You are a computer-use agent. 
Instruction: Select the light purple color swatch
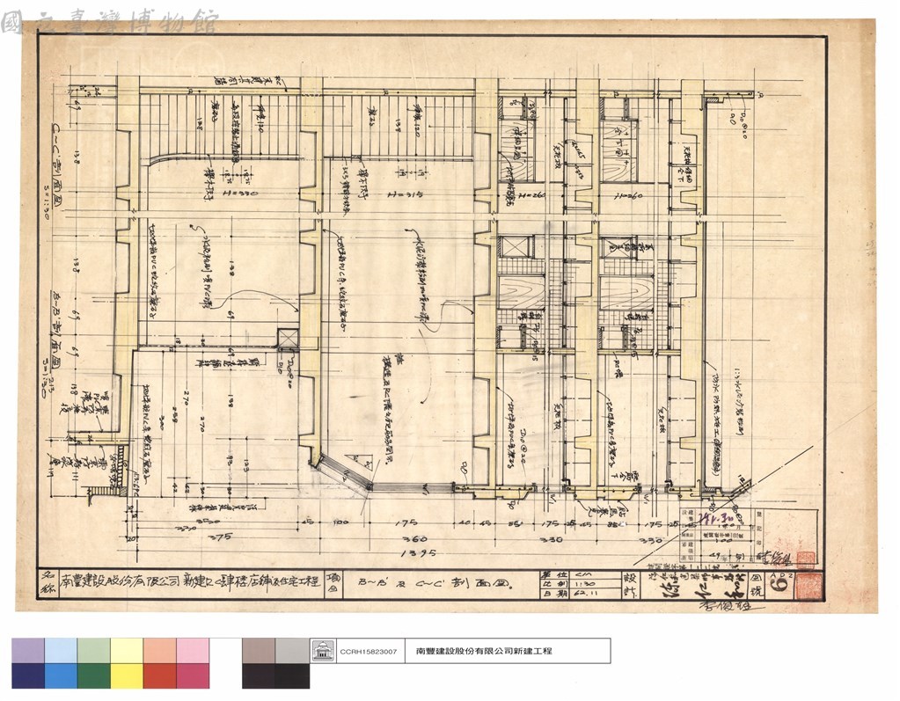[28, 651]
